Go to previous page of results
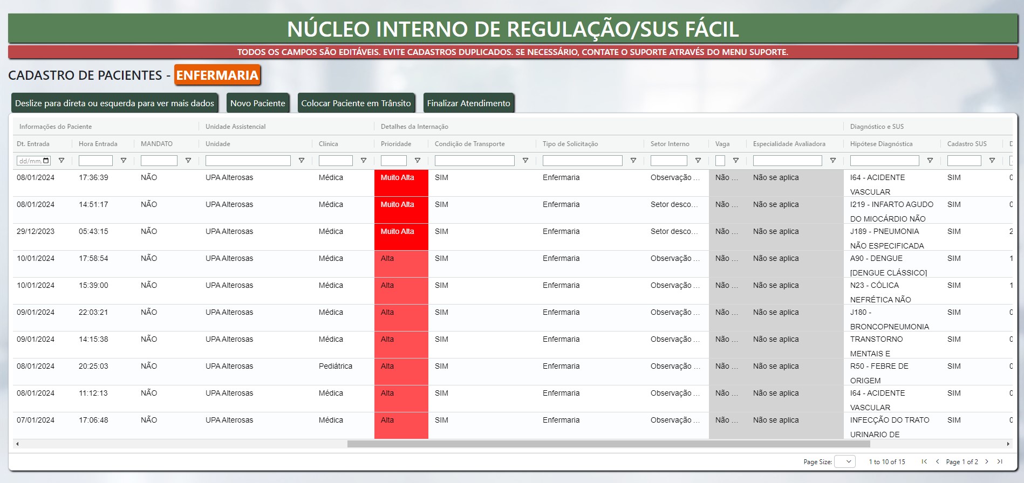The height and width of the screenshot is (483, 1024). click(937, 461)
